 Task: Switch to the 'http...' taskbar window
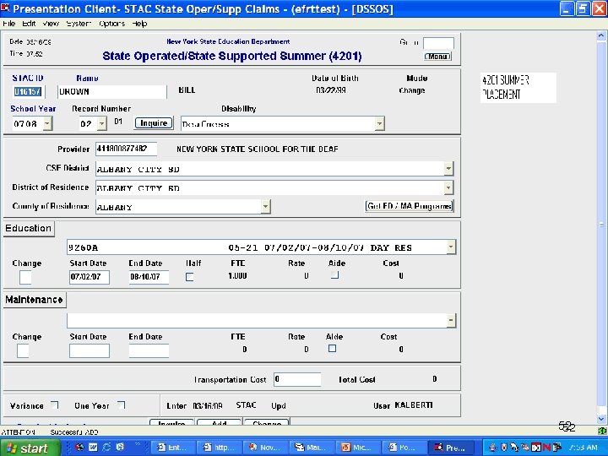click(220, 447)
